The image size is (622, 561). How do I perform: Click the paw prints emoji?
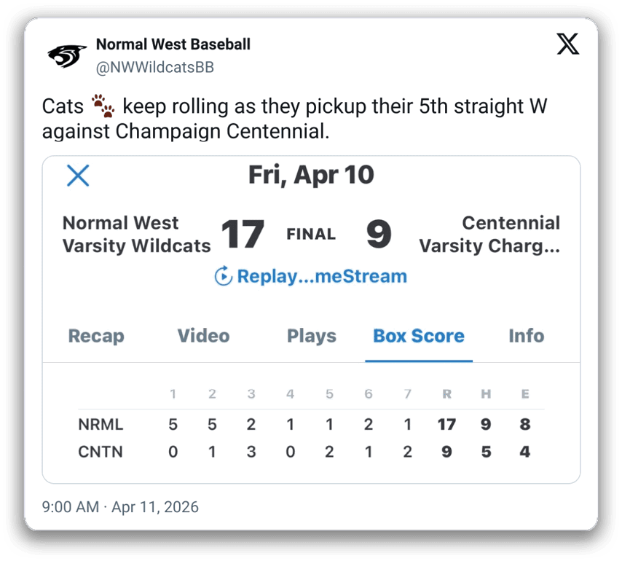coord(104,107)
